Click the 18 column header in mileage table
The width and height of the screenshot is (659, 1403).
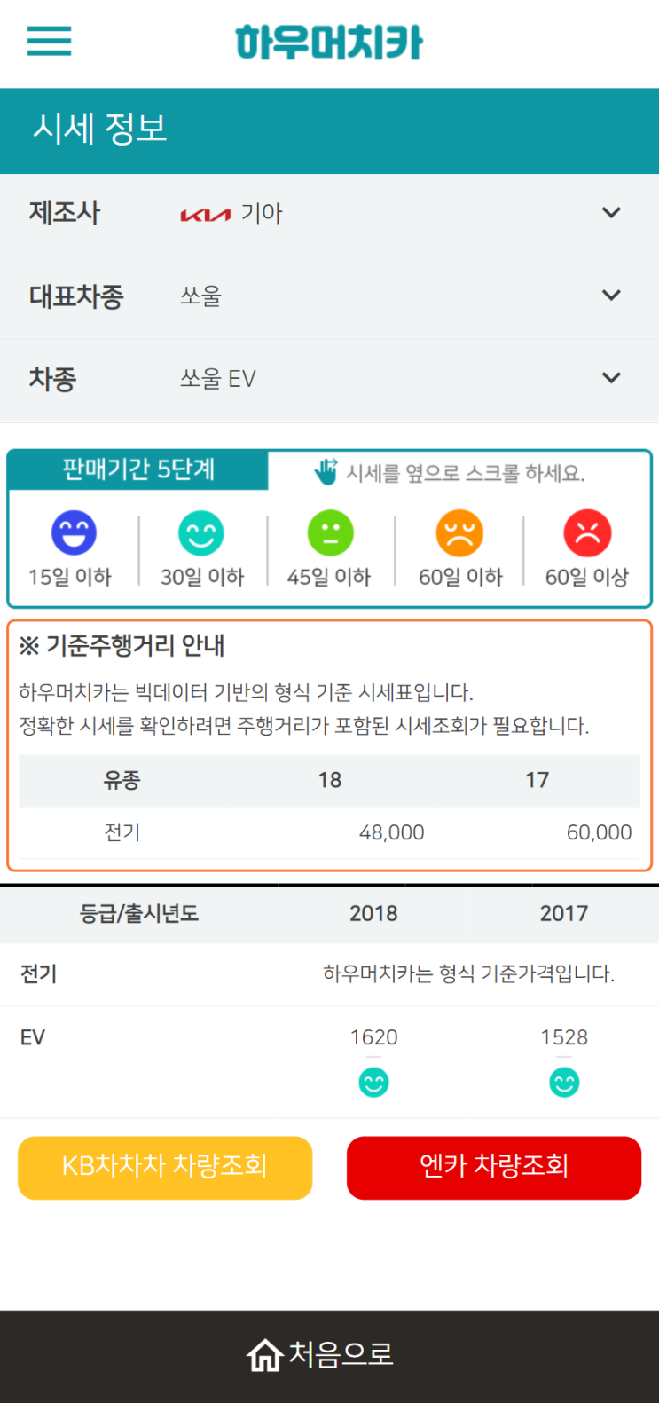[x=330, y=780]
